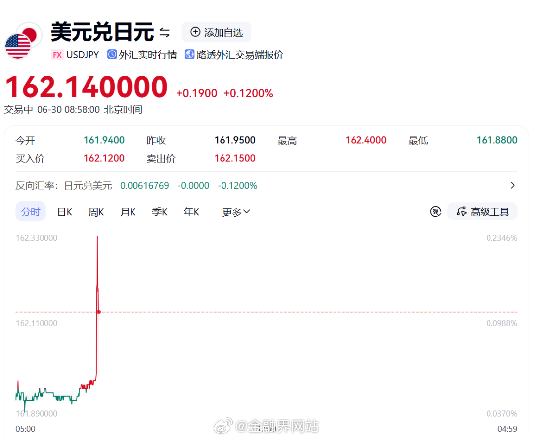Image resolution: width=534 pixels, height=439 pixels.
Task: Click the plus icon in 添加自选
Action: (195, 32)
